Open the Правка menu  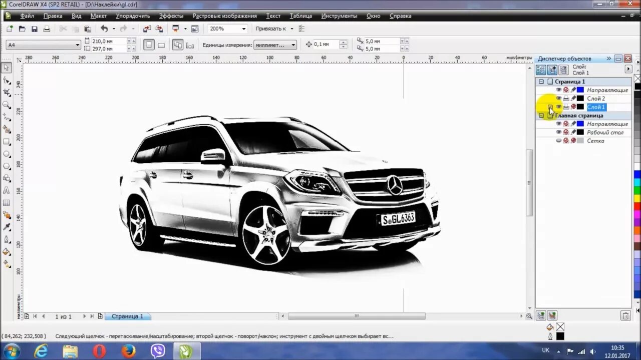pyautogui.click(x=53, y=16)
